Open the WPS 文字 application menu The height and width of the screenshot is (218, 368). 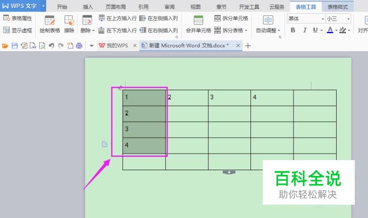(23, 6)
